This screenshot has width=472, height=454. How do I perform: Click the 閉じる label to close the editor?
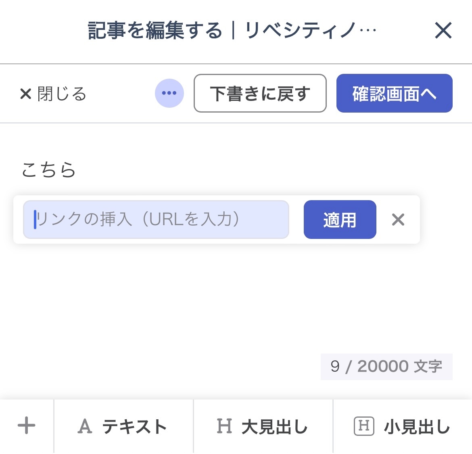(x=62, y=93)
